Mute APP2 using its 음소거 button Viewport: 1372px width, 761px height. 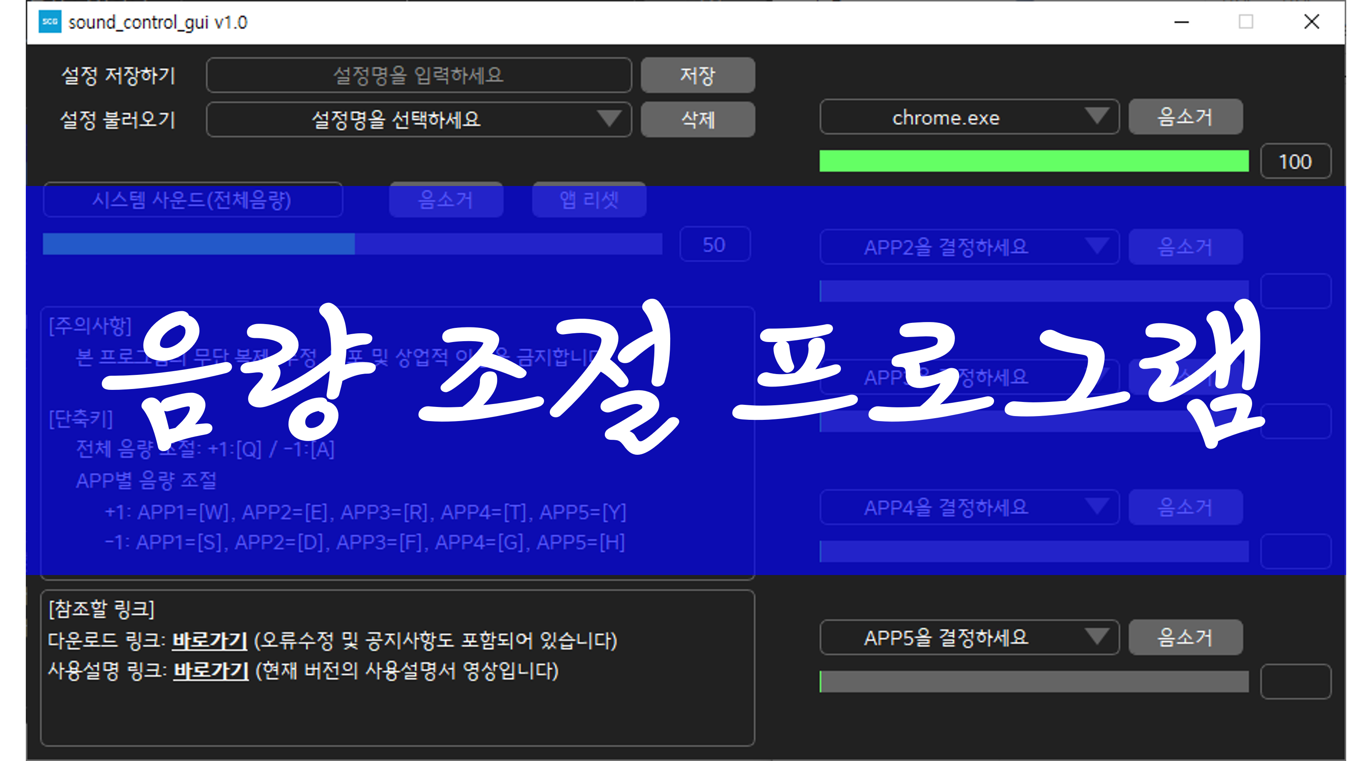click(x=1185, y=247)
